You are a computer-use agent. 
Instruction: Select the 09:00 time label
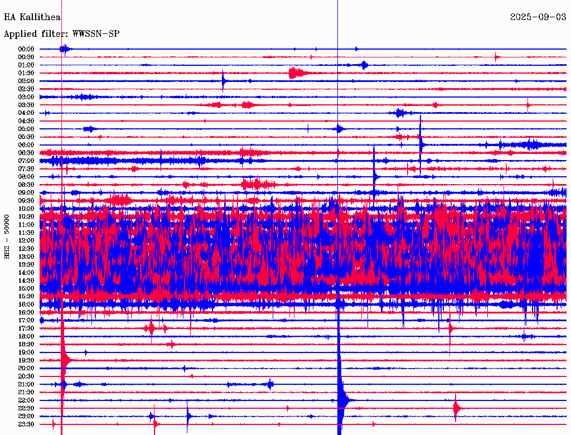pyautogui.click(x=26, y=192)
